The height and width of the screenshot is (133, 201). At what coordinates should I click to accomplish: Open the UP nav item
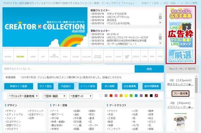click(43, 56)
